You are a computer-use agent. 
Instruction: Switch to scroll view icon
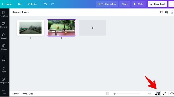coord(108,94)
